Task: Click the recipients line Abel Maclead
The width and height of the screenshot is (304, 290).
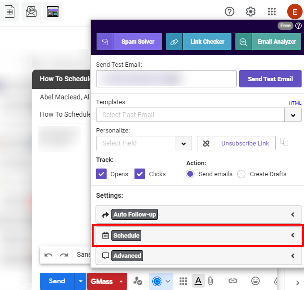Action: (x=65, y=97)
